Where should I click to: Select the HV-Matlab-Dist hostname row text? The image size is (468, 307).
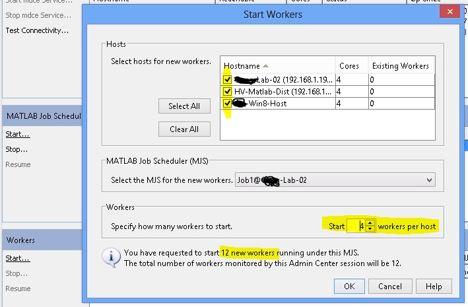(283, 91)
